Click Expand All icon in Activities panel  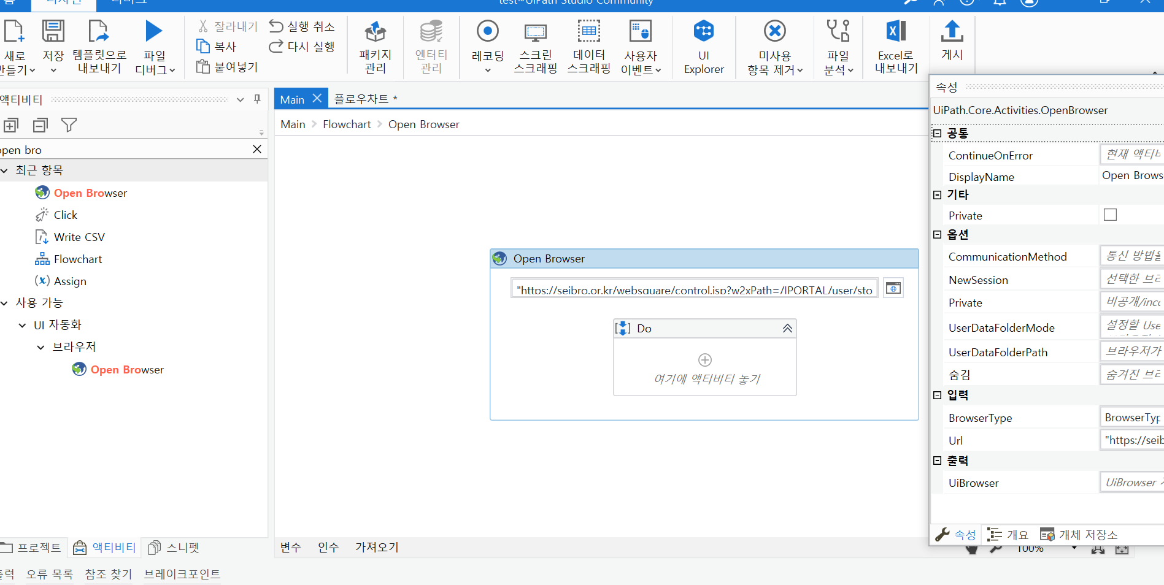10,126
